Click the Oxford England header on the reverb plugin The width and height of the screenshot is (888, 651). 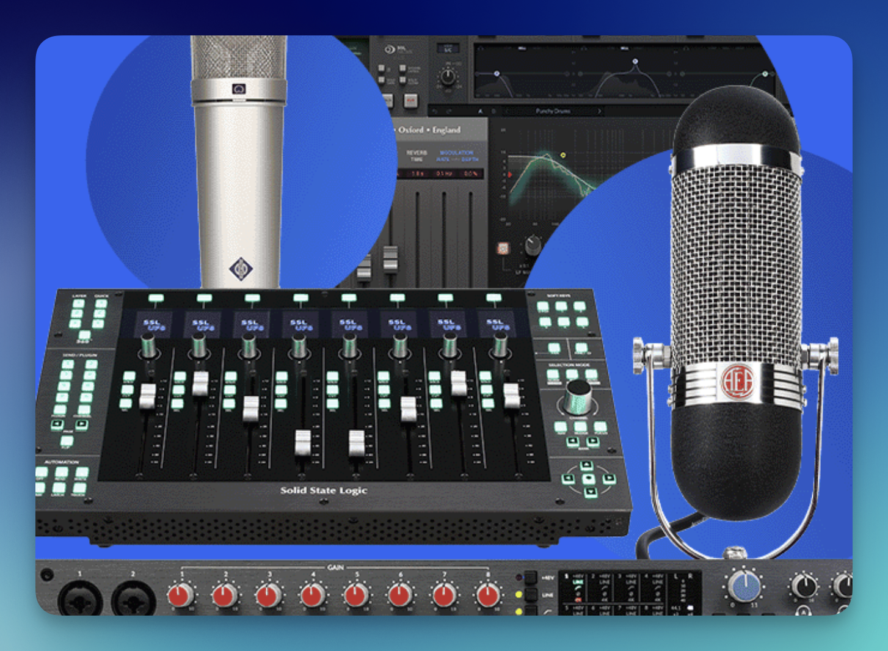pos(429,129)
